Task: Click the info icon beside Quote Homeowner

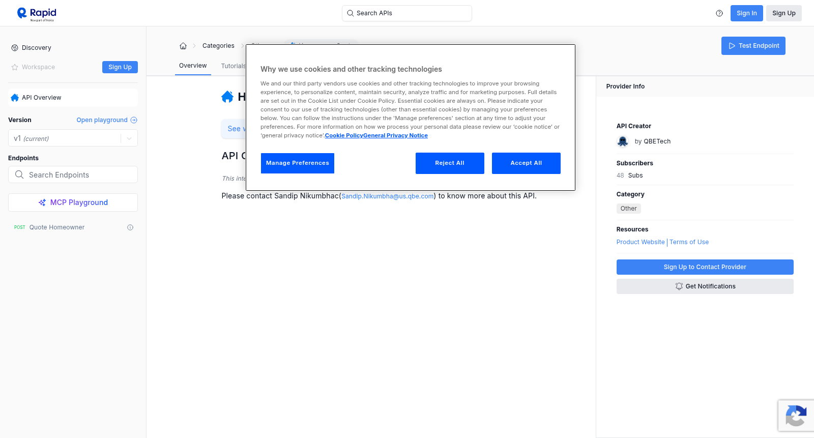Action: coord(130,227)
